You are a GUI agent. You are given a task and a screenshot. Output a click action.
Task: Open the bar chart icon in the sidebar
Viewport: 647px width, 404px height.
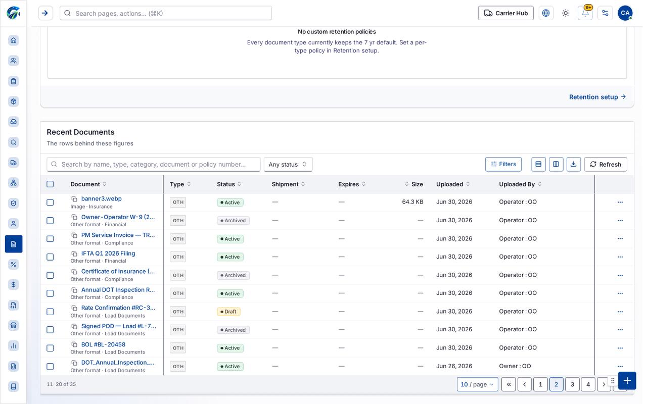pyautogui.click(x=14, y=345)
